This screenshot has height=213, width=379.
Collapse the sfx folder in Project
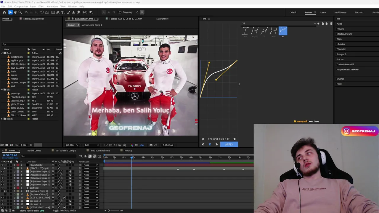1,90
